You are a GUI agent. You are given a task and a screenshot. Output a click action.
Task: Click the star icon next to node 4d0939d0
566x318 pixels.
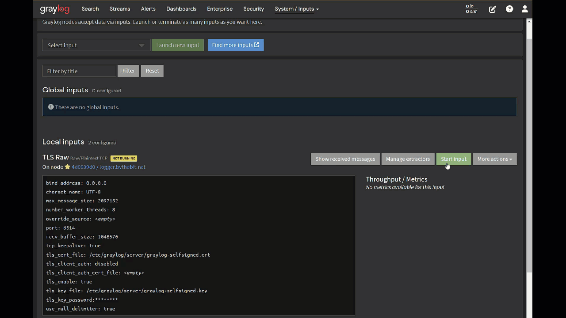pyautogui.click(x=67, y=167)
